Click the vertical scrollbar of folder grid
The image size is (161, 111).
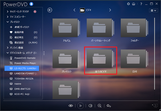(x=154, y=53)
